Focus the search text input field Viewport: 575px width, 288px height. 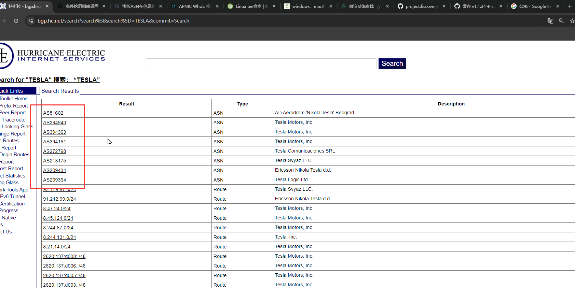click(x=261, y=64)
